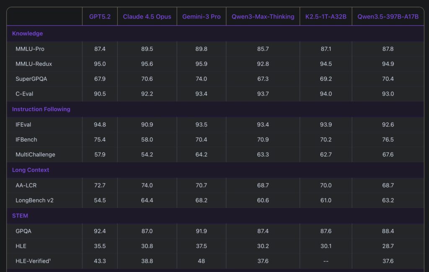Select the Qwen3.5-397B-A17B column header
Screen dimensions: 429x272
pyautogui.click(x=388, y=17)
